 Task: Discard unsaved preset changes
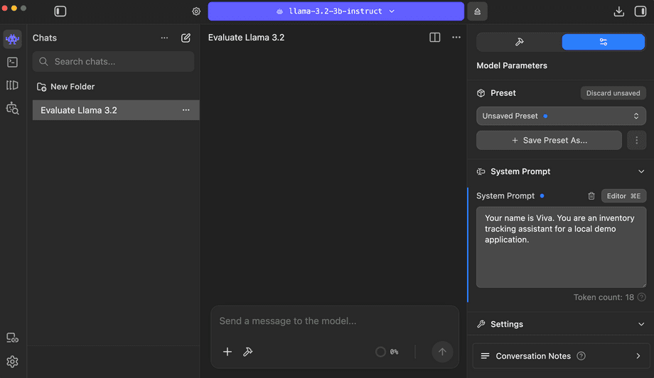pos(613,93)
